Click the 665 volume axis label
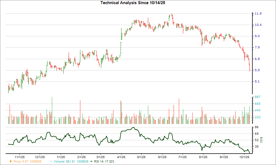This screenshot has height=165, width=276. tap(258, 104)
